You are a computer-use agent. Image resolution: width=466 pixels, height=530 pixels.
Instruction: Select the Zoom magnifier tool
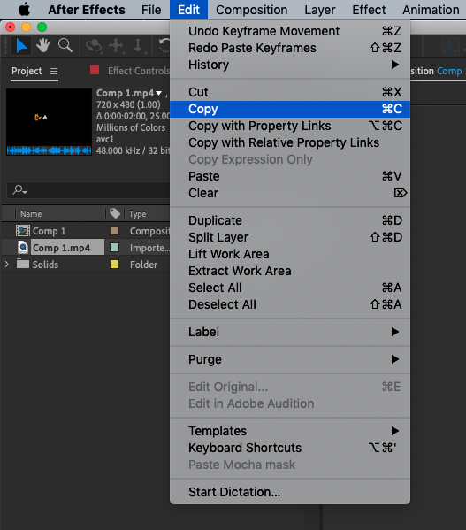coord(65,45)
